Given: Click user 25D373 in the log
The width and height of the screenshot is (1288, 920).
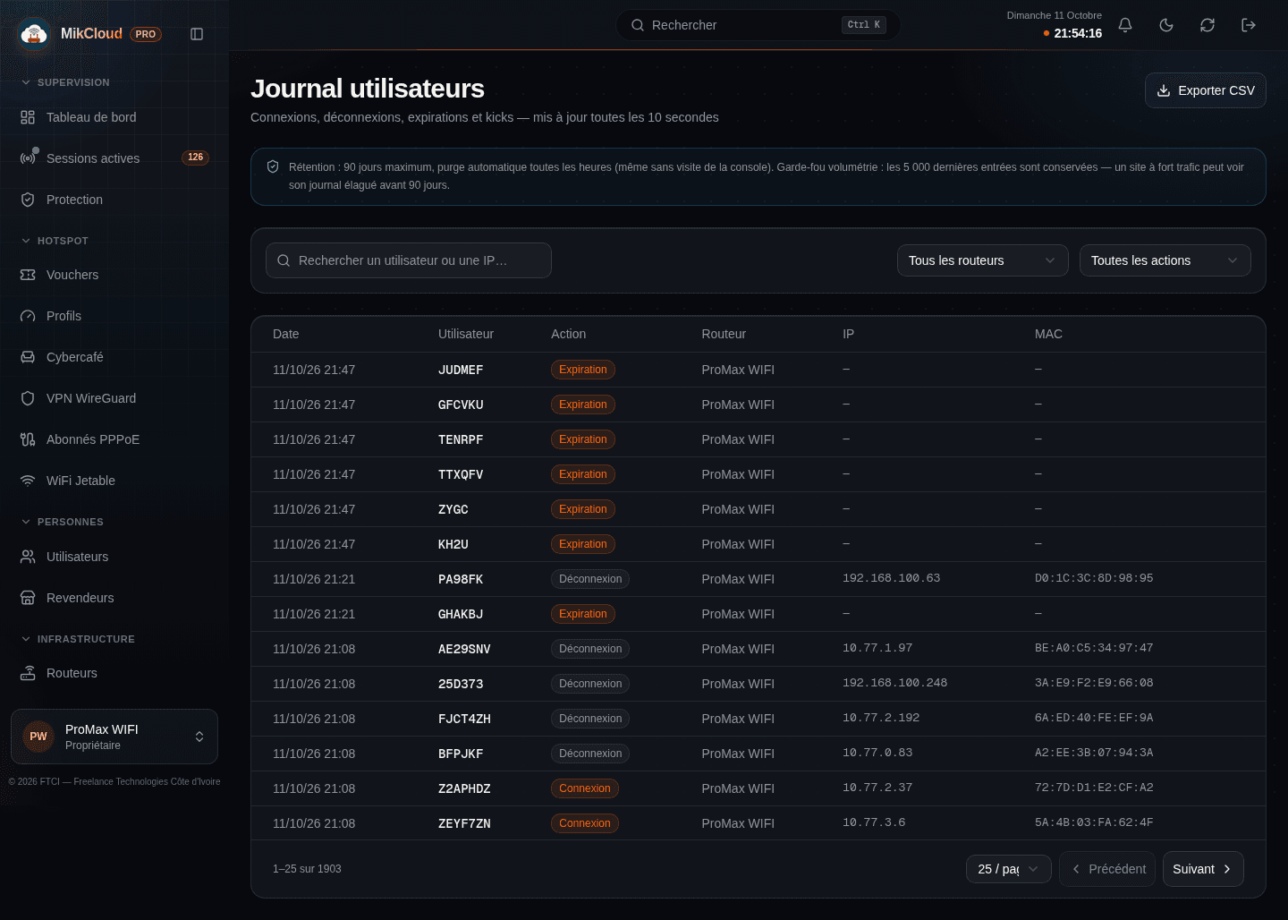Looking at the screenshot, I should [461, 684].
